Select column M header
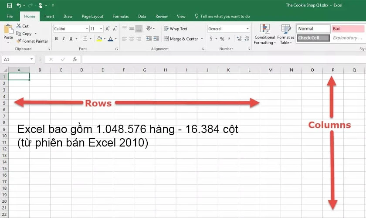 270,70
